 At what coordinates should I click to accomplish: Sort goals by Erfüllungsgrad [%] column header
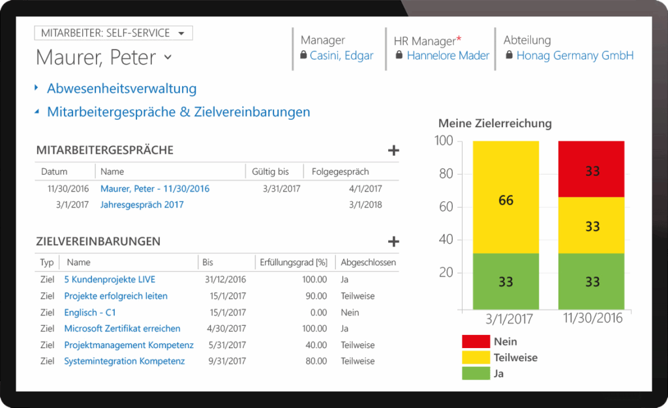(x=293, y=263)
